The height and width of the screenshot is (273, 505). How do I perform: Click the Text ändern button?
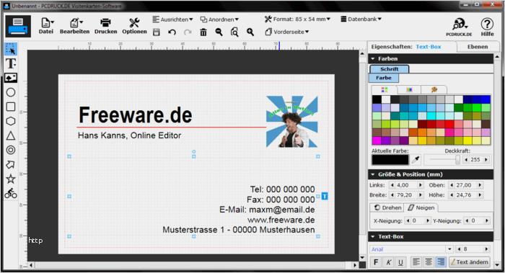pyautogui.click(x=470, y=262)
